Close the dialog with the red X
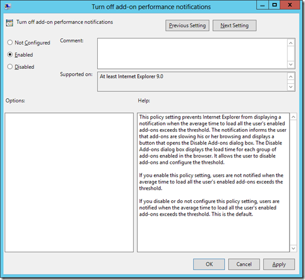 pyautogui.click(x=290, y=5)
